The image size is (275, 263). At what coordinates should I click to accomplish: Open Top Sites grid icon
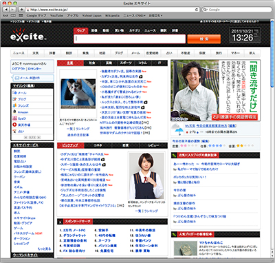point(21,16)
